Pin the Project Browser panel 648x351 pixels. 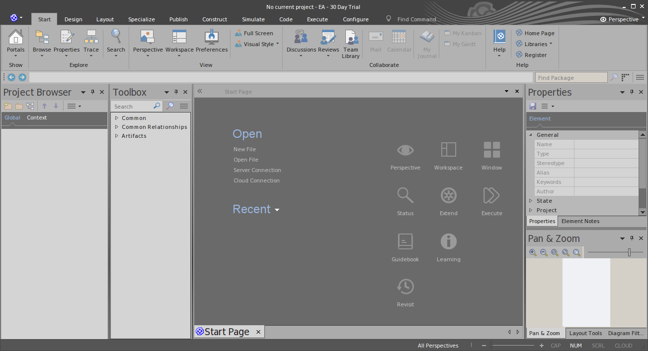click(92, 92)
